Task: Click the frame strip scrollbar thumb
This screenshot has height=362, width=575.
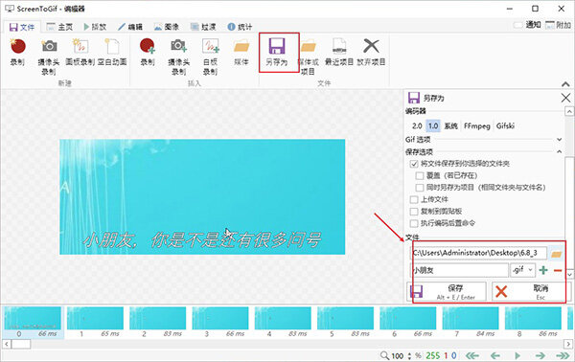Action: [21, 344]
